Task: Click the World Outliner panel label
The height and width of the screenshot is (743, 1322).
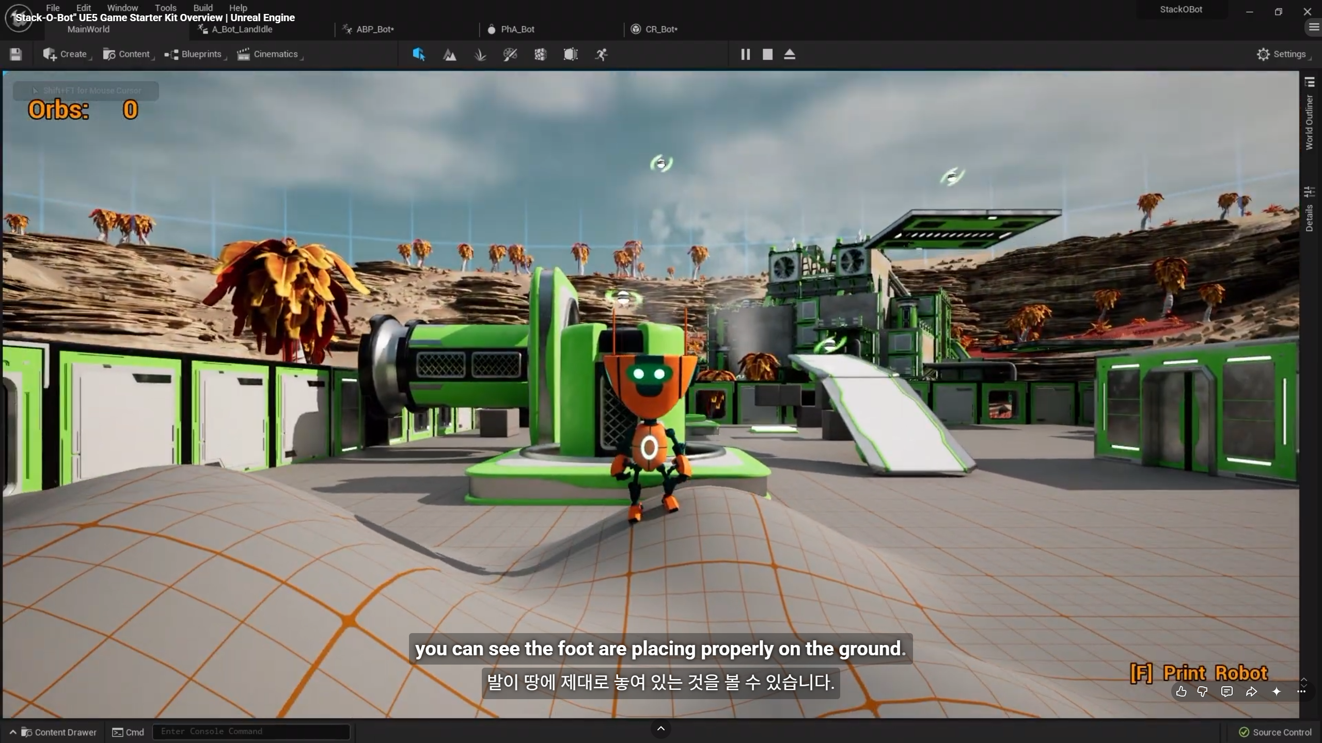Action: click(x=1310, y=122)
